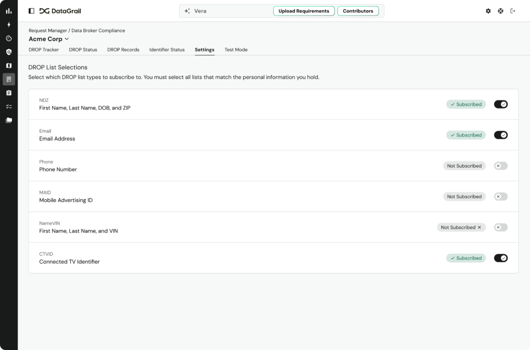Select the Settings tab
530x350 pixels.
[x=204, y=50]
